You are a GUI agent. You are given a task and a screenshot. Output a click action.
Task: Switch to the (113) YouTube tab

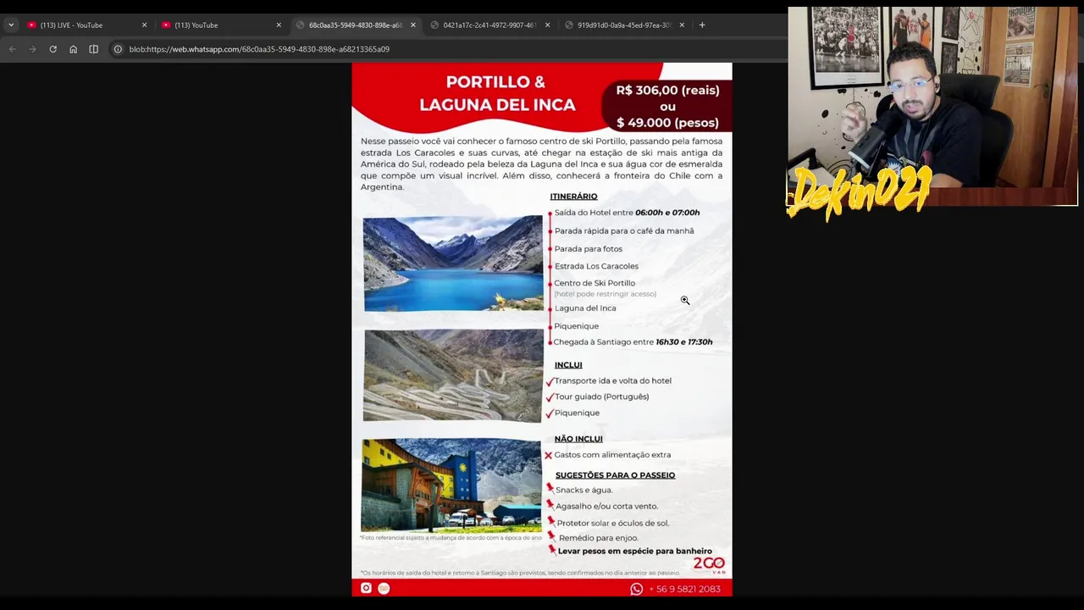(219, 25)
